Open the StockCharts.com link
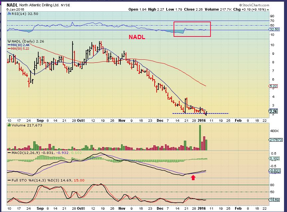 coord(254,5)
